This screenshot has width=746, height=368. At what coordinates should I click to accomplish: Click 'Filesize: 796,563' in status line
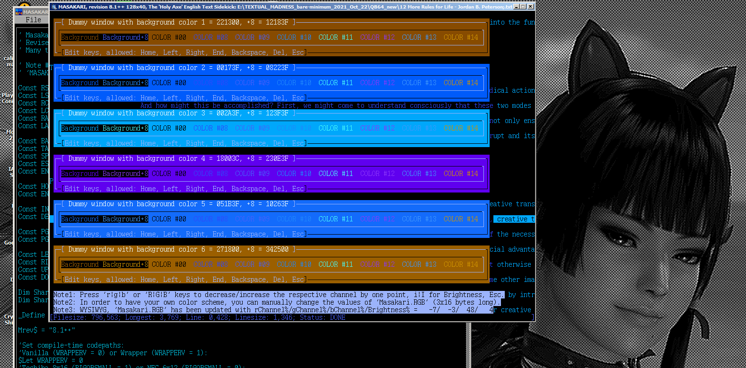click(x=85, y=317)
